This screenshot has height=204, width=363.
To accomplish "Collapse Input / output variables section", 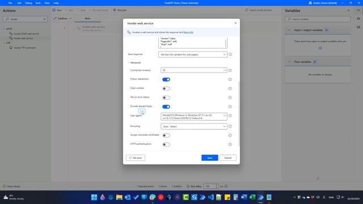I will [289, 30].
